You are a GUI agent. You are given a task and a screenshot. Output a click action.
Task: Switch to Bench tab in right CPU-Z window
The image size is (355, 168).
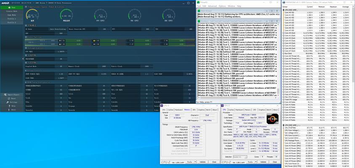pos(269,110)
